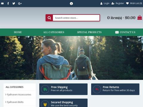Click the red Free Returns arrow icon
The width and height of the screenshot is (143, 107).
point(97,89)
